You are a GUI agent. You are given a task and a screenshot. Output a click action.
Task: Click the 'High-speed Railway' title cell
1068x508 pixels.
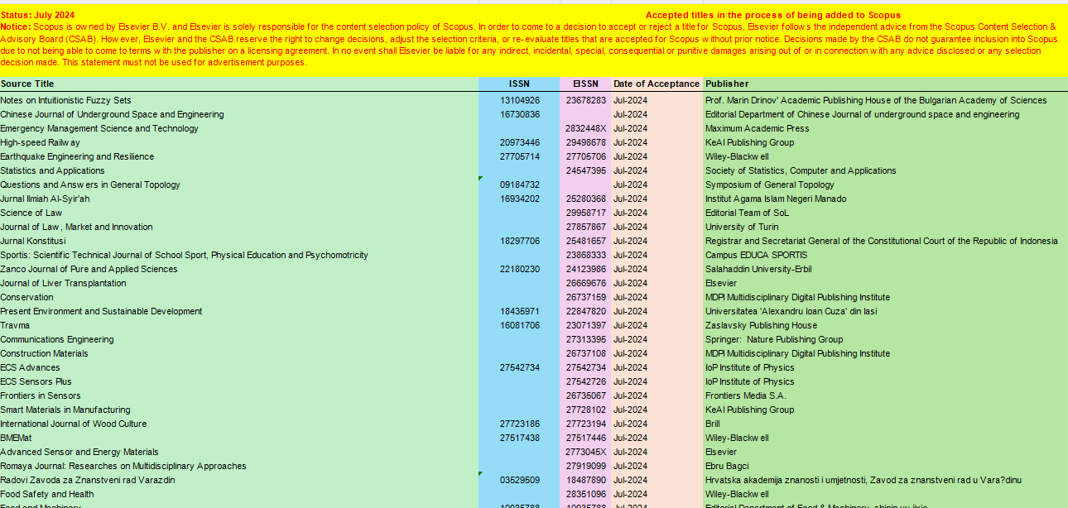[x=239, y=142]
